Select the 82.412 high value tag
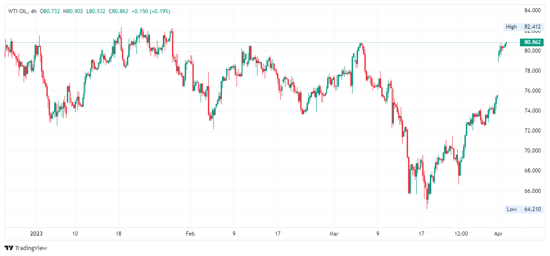Screen dimensions: 550x256 (x=532, y=27)
